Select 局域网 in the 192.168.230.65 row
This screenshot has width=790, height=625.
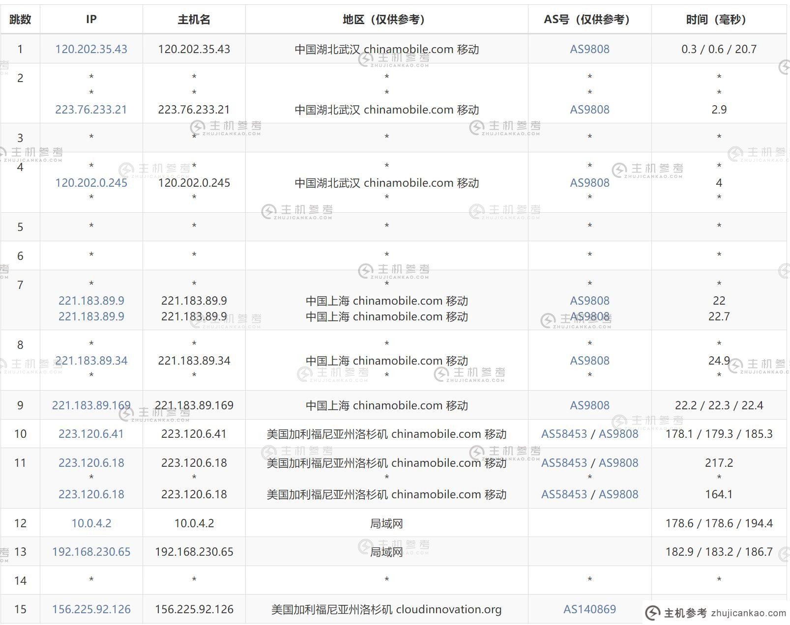pyautogui.click(x=386, y=552)
